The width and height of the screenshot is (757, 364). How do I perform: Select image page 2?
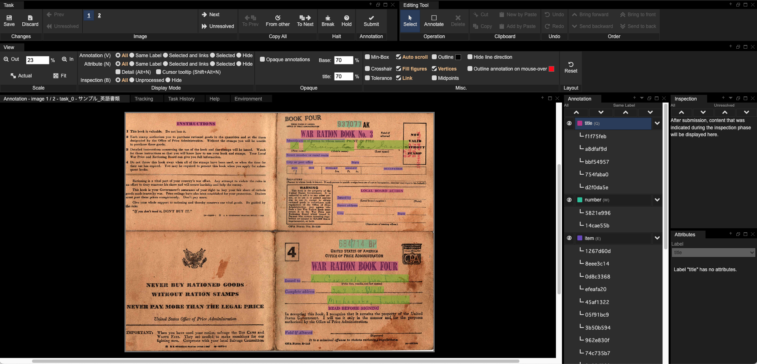99,15
